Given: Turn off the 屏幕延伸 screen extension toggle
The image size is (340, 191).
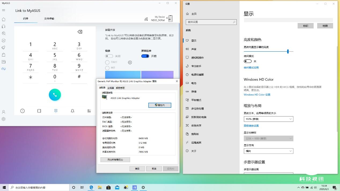Looking at the screenshot, I should [x=145, y=56].
